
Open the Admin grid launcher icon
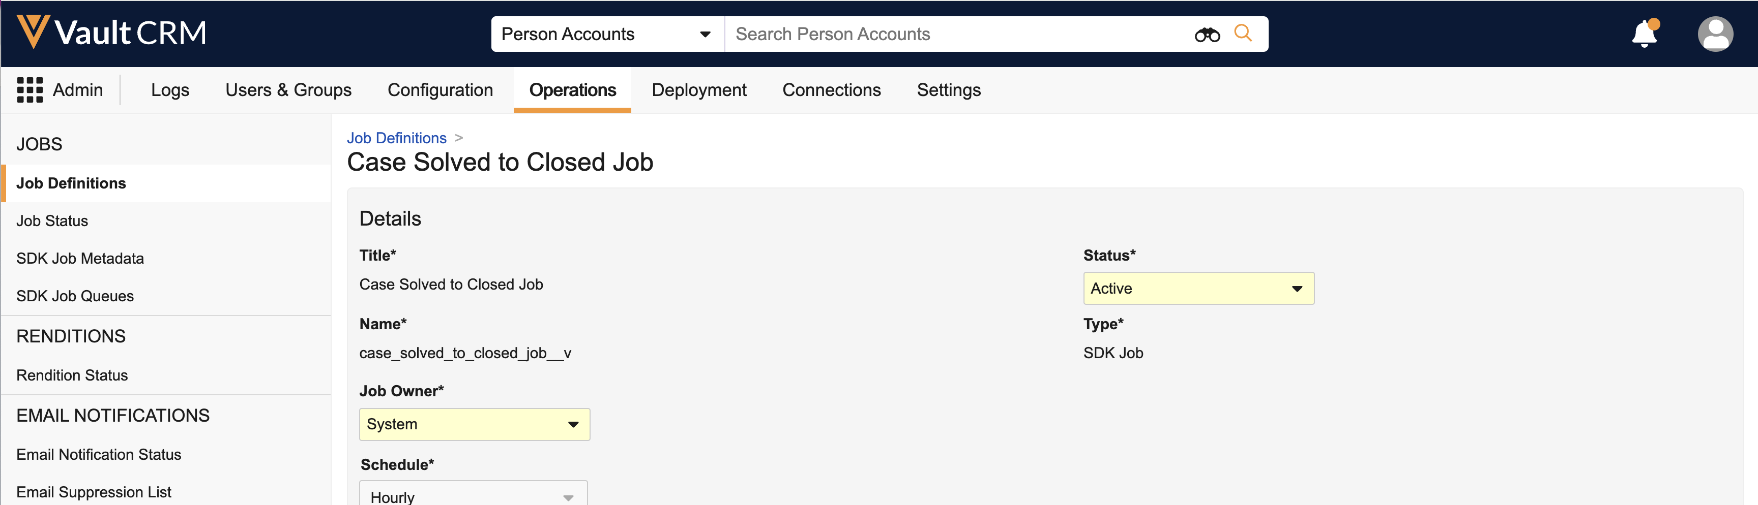point(30,90)
